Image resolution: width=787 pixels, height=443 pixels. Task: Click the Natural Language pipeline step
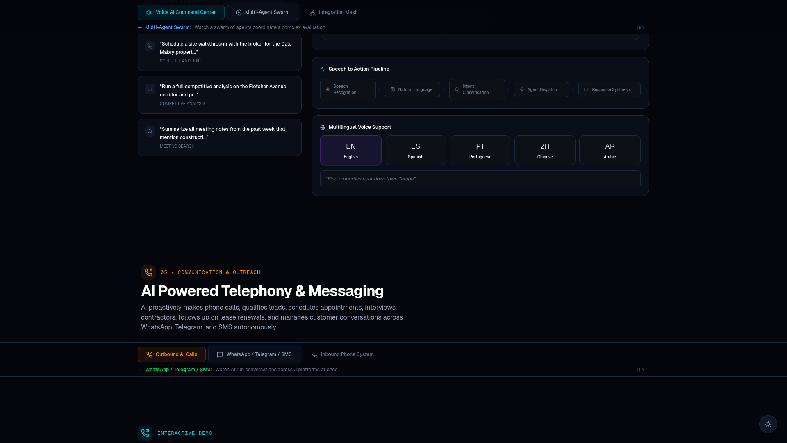point(412,89)
